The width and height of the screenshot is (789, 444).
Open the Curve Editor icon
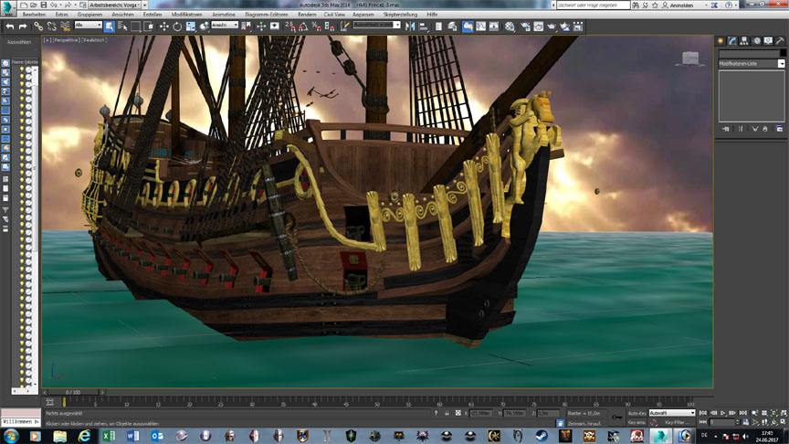pos(480,26)
